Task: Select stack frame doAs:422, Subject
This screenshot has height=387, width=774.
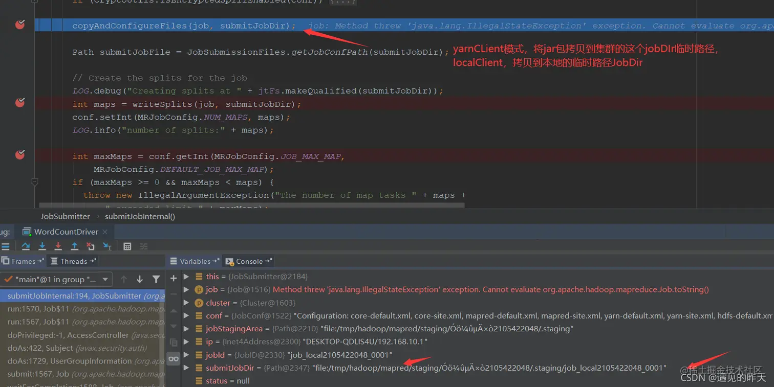Action: 82,348
